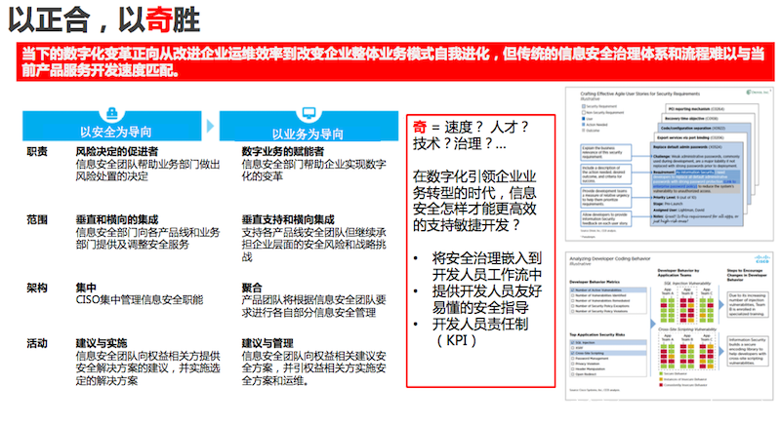The height and width of the screenshot is (424, 781).
Task: Click the red banner starting 当下的数字化变革
Action: click(x=394, y=61)
